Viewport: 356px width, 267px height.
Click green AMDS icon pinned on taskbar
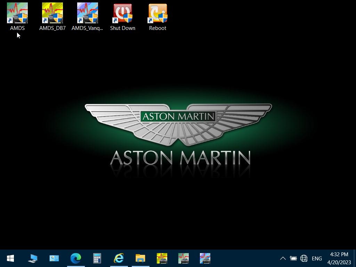(x=184, y=258)
